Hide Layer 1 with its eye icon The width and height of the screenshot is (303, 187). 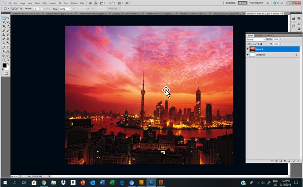[x=248, y=49]
